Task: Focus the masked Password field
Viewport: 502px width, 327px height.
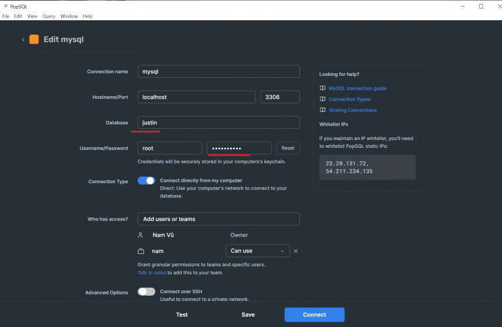Action: [239, 148]
